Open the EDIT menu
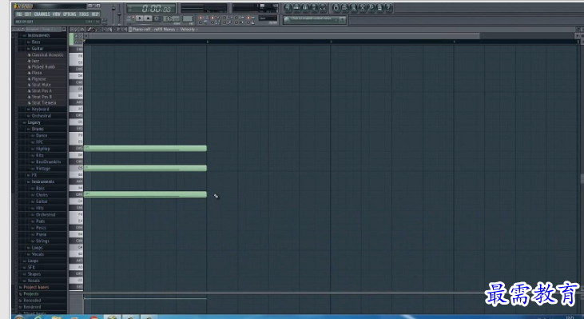The height and width of the screenshot is (319, 584). [x=28, y=14]
